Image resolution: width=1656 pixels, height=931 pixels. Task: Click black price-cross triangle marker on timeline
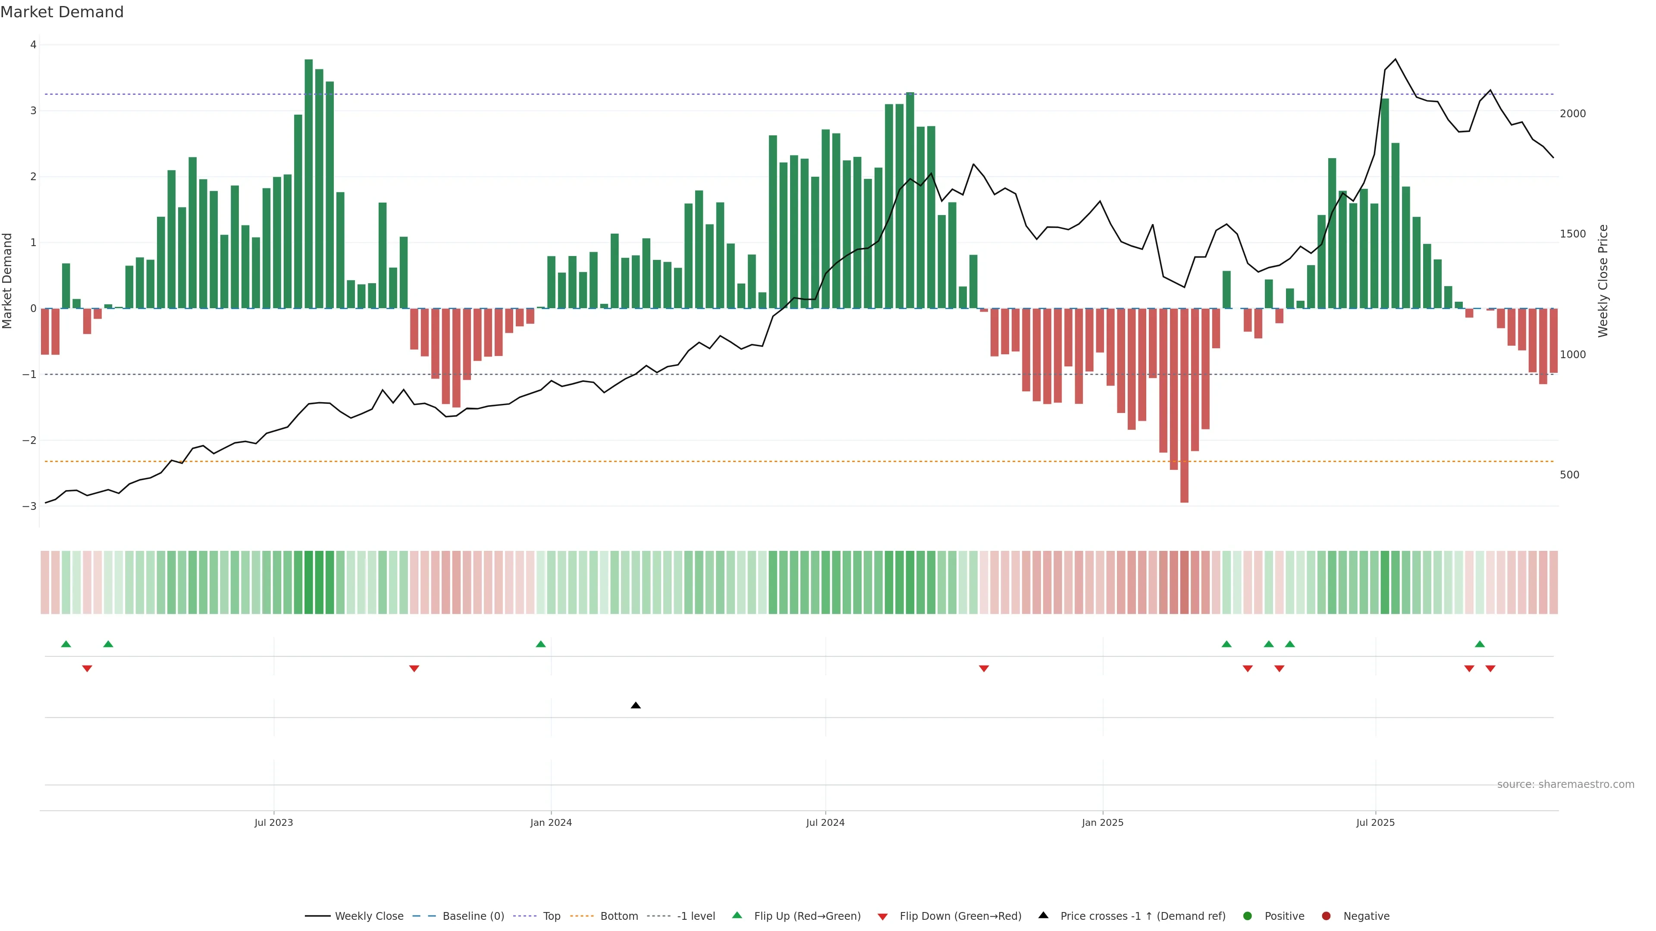click(x=636, y=706)
